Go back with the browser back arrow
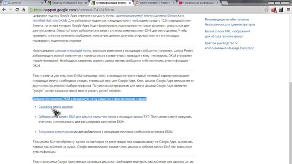Image resolution: width=292 pixels, height=164 pixels. 4,10
